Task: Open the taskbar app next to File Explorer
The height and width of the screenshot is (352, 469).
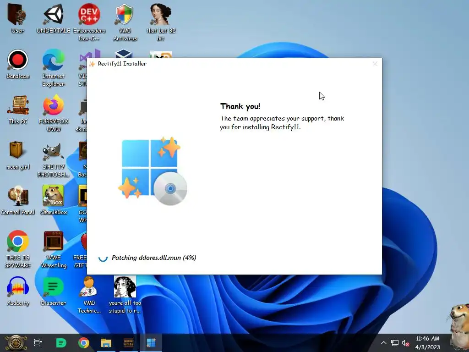Action: pyautogui.click(x=129, y=343)
